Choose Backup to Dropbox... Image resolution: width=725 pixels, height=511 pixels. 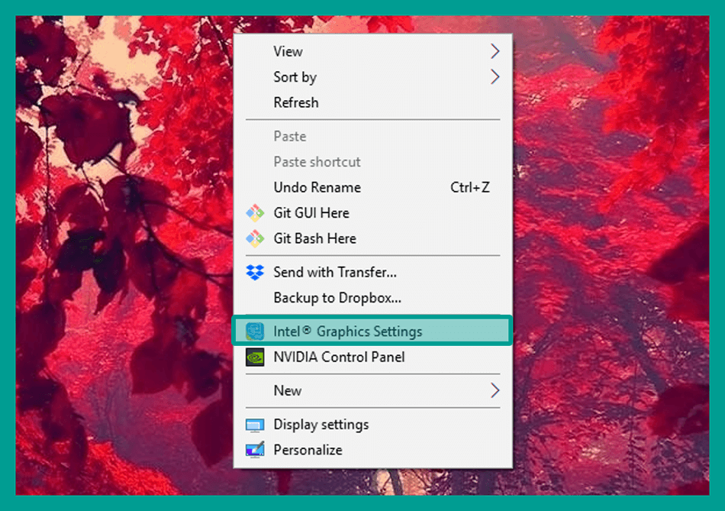[372, 298]
